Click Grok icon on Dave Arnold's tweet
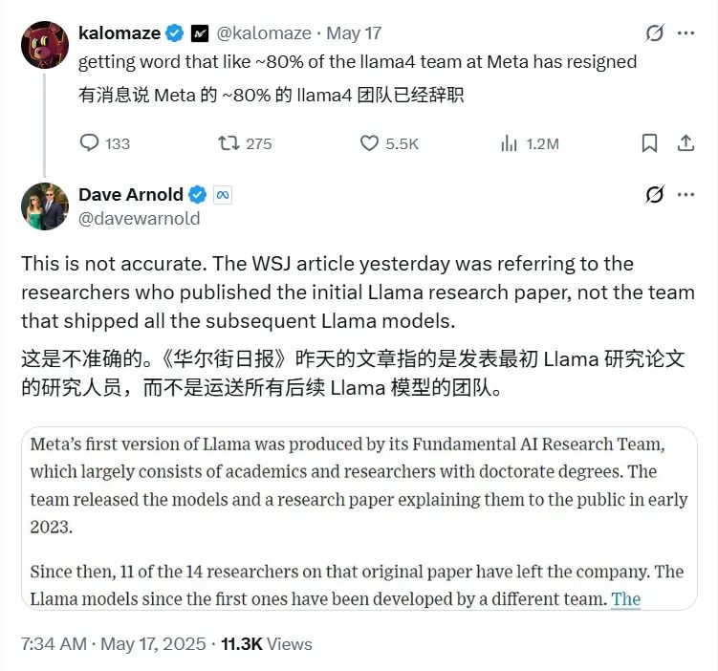This screenshot has height=671, width=718. [655, 195]
